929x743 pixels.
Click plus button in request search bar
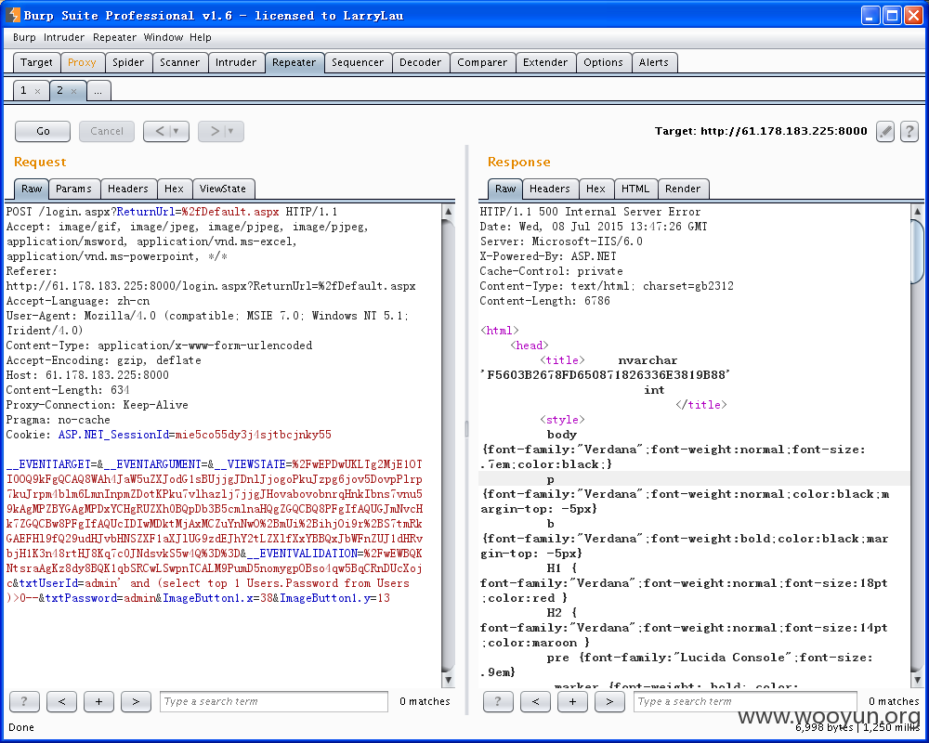coord(99,701)
